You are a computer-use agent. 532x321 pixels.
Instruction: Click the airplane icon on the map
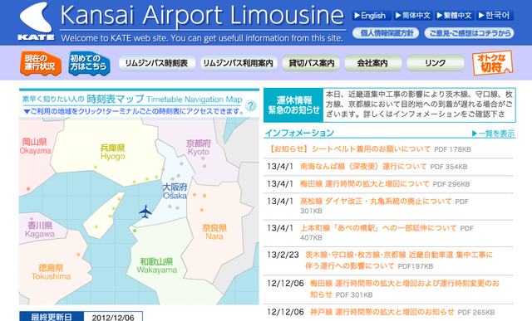pos(145,212)
